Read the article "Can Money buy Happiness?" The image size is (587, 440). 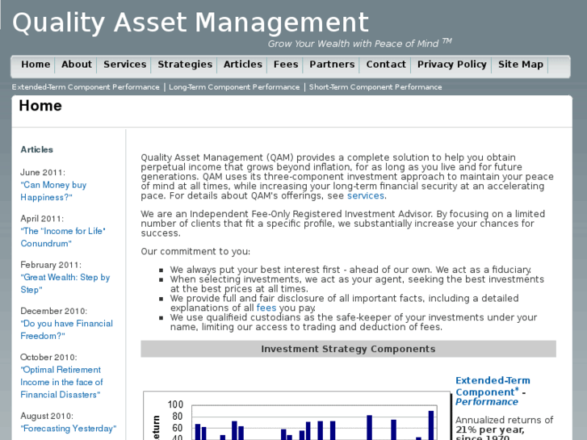53,191
